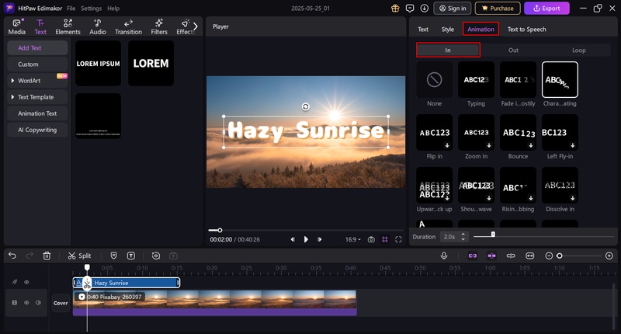Screen dimensions: 621x334
Task: Toggle the purple grid overlay icon in player
Action: [x=384, y=239]
